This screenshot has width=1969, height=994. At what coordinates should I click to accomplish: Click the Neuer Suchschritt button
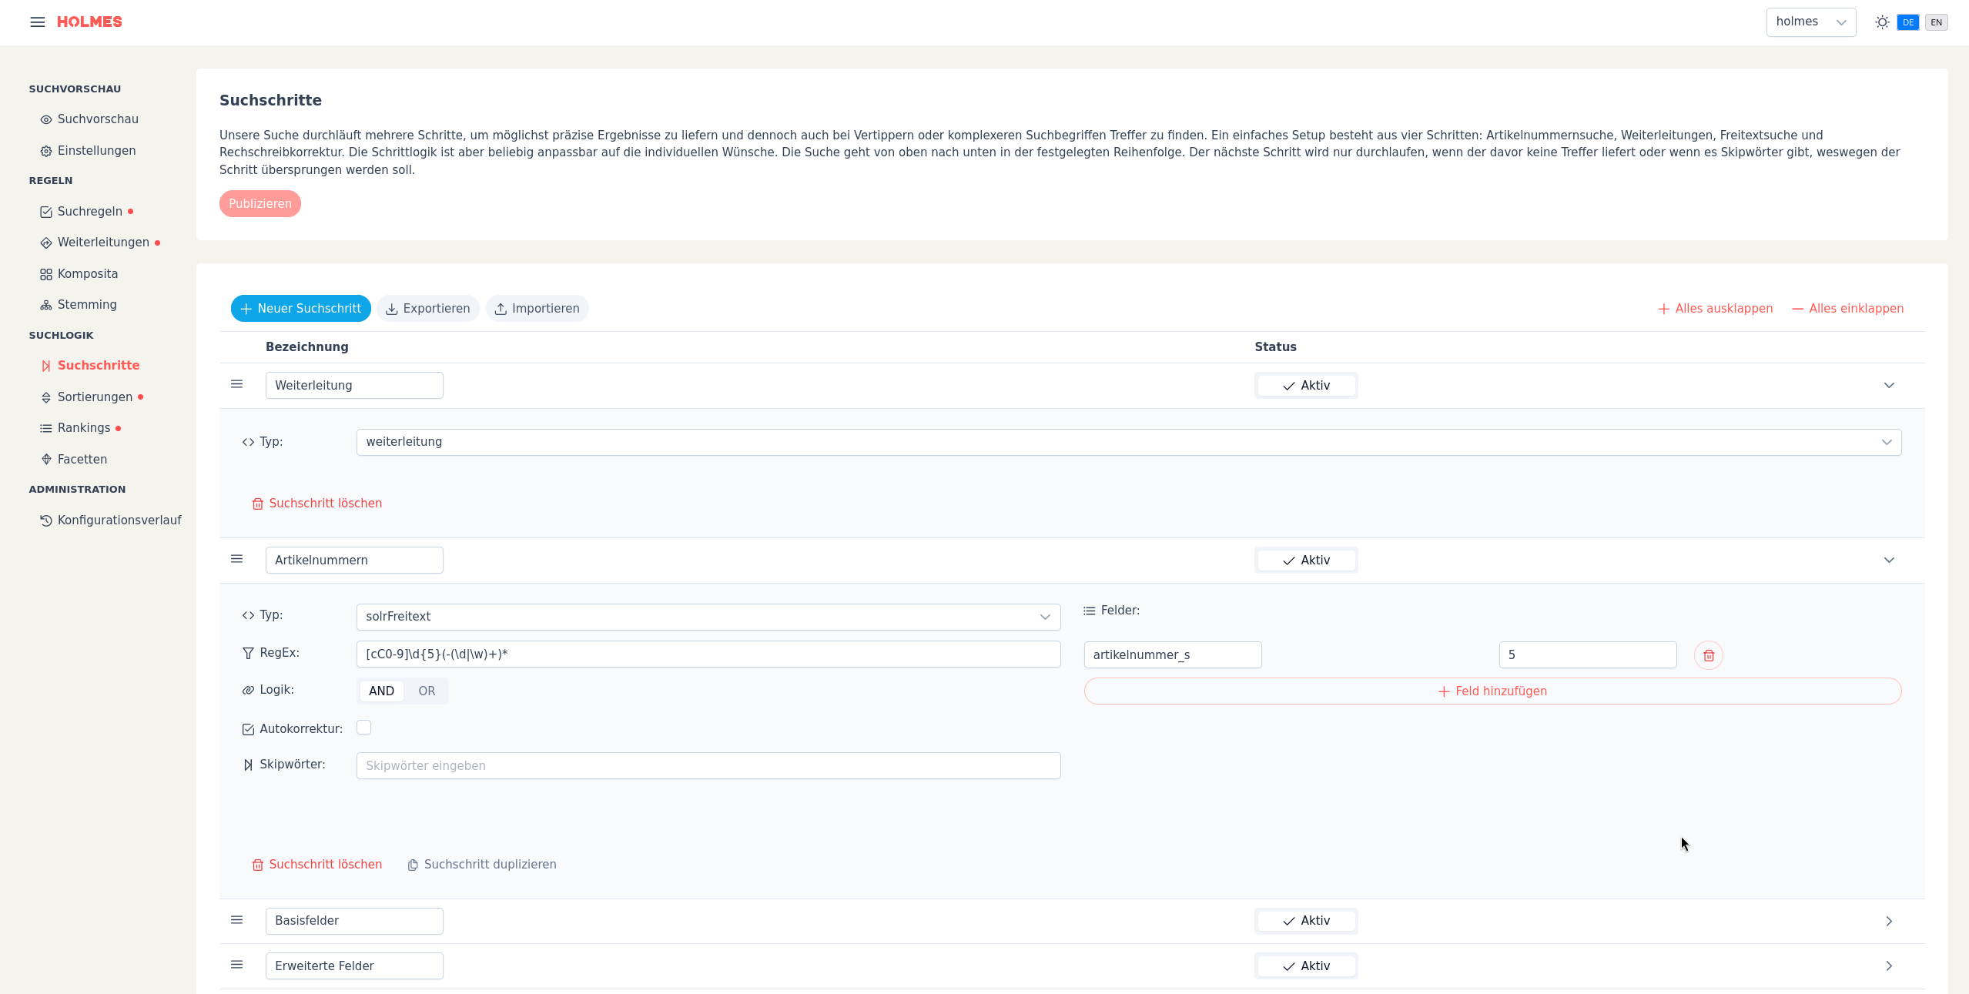pos(300,308)
